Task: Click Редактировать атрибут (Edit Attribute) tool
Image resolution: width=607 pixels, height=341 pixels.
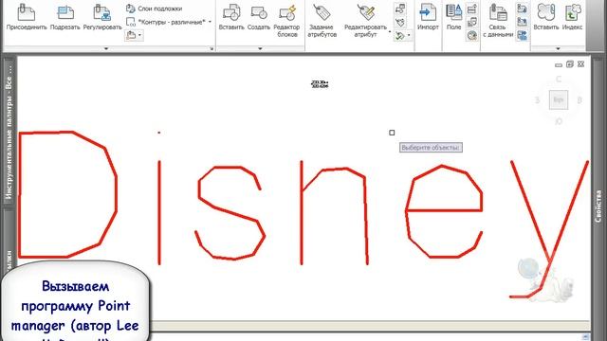Action: pos(365,20)
